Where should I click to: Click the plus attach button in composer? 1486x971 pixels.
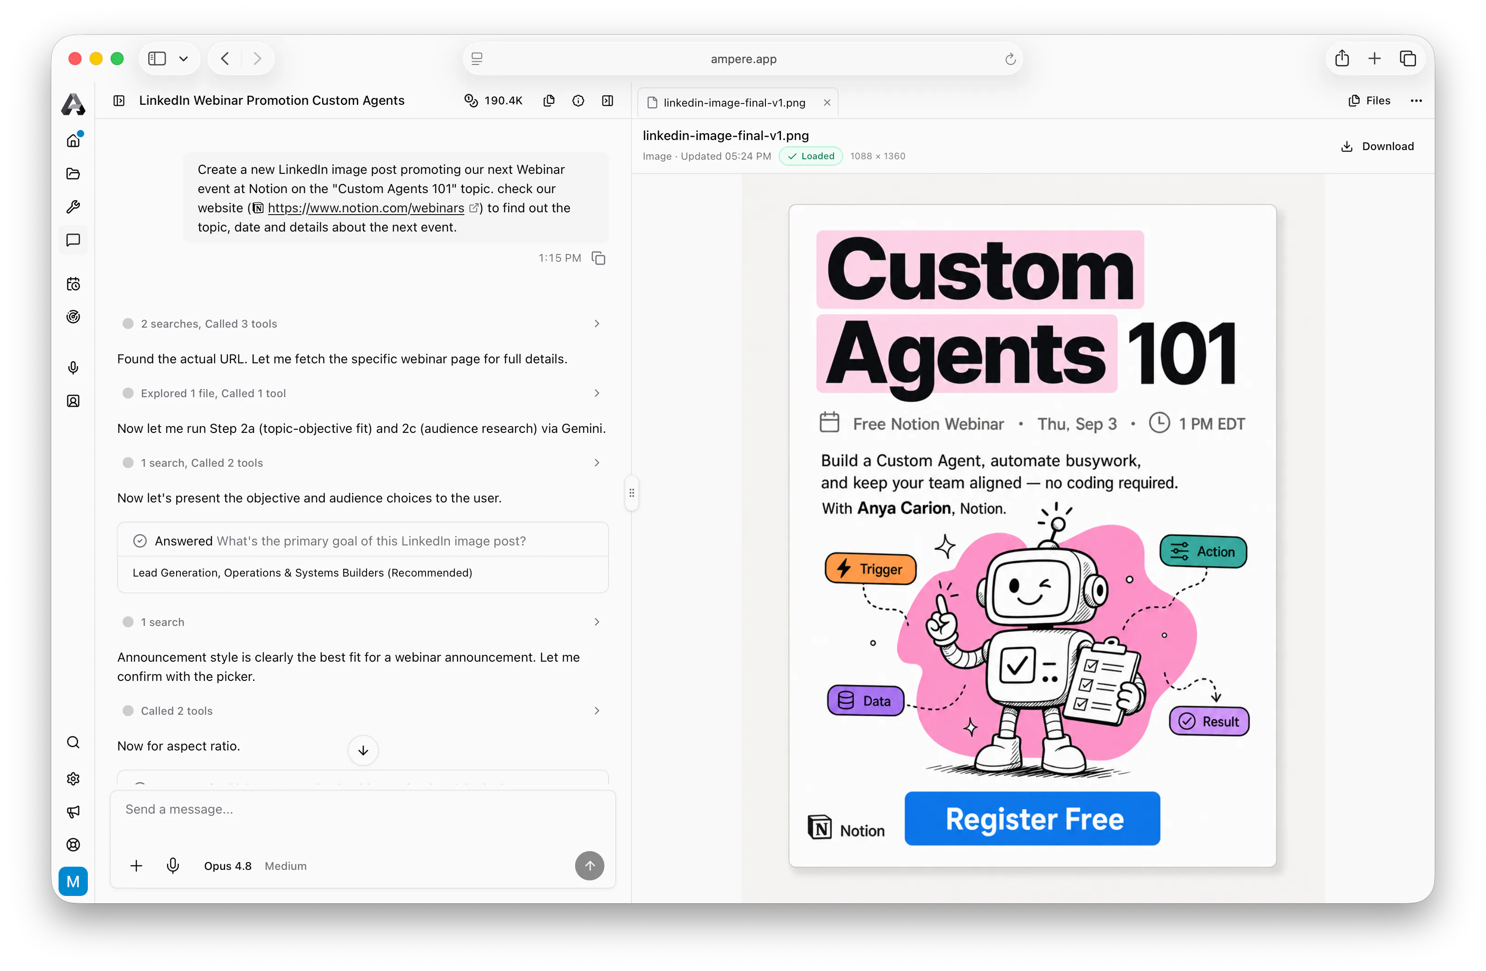[136, 865]
